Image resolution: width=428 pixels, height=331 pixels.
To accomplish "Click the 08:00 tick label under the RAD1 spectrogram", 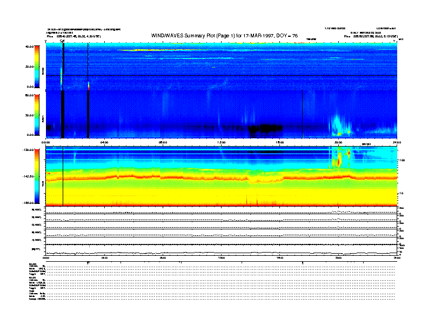I will click(x=163, y=142).
